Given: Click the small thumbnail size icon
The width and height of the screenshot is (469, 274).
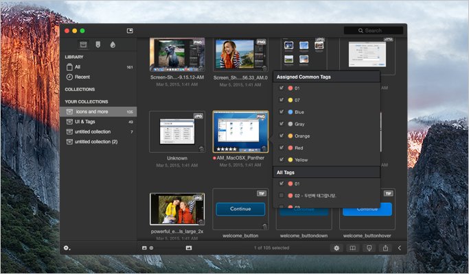Looking at the screenshot, I should point(144,248).
